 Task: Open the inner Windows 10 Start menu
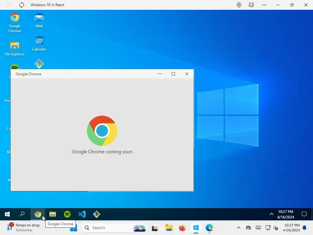coord(7,214)
